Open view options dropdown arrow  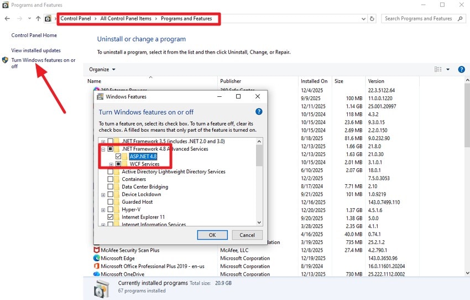(x=448, y=69)
